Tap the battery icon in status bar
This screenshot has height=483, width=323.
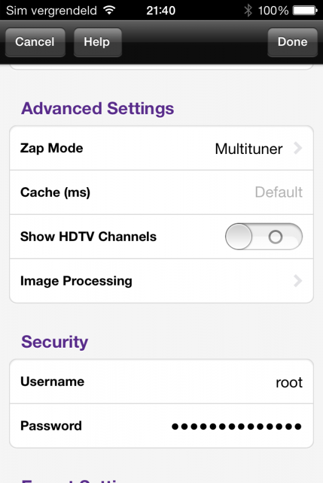click(305, 10)
